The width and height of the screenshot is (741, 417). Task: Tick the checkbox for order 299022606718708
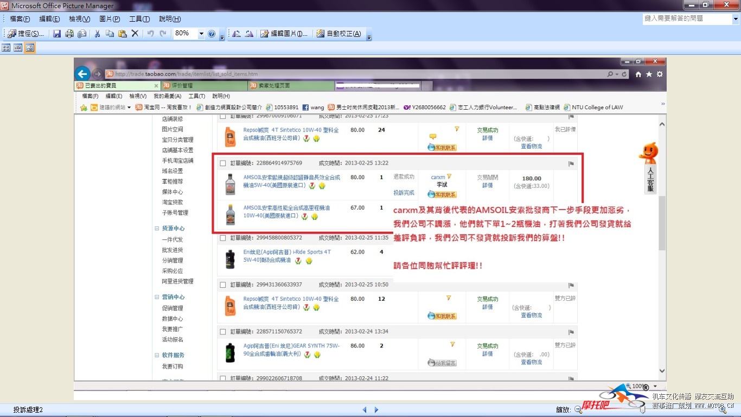[x=222, y=378]
